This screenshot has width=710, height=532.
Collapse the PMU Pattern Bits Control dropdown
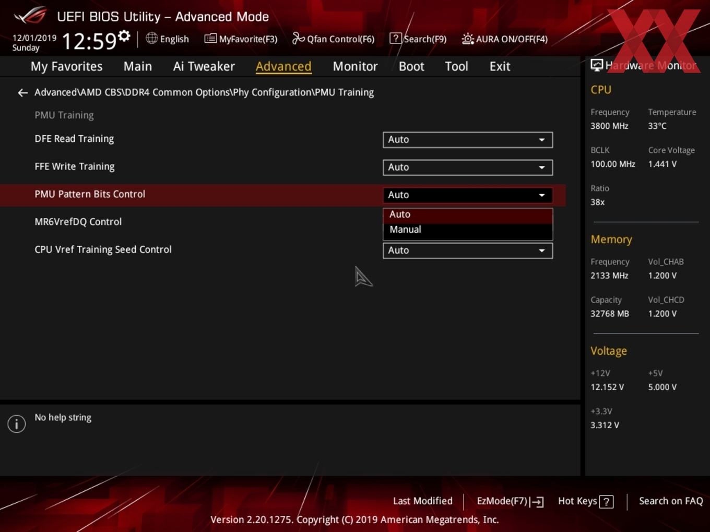[468, 195]
